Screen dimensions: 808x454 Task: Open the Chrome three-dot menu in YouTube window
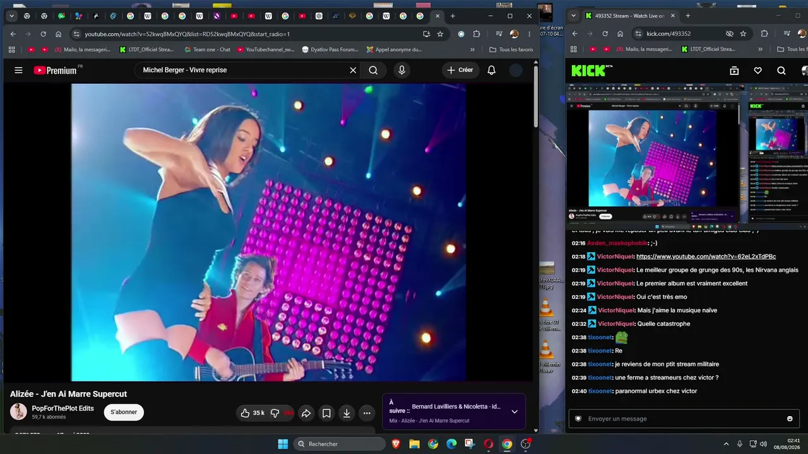click(530, 34)
